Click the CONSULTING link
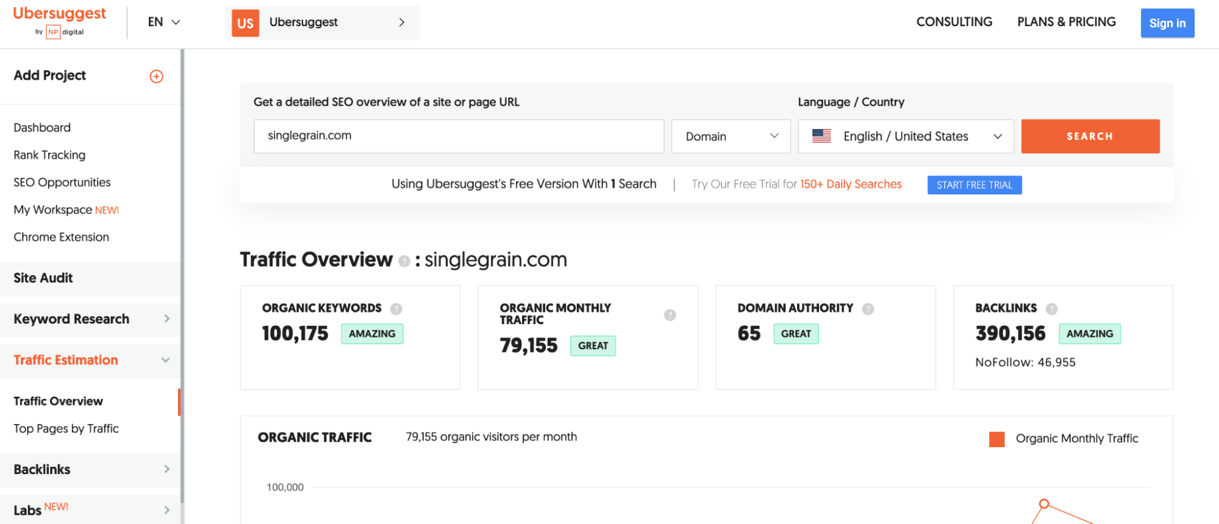This screenshot has width=1219, height=524. click(x=954, y=22)
